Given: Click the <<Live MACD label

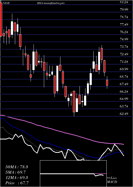Looking at the screenshot, I should coord(112,180).
